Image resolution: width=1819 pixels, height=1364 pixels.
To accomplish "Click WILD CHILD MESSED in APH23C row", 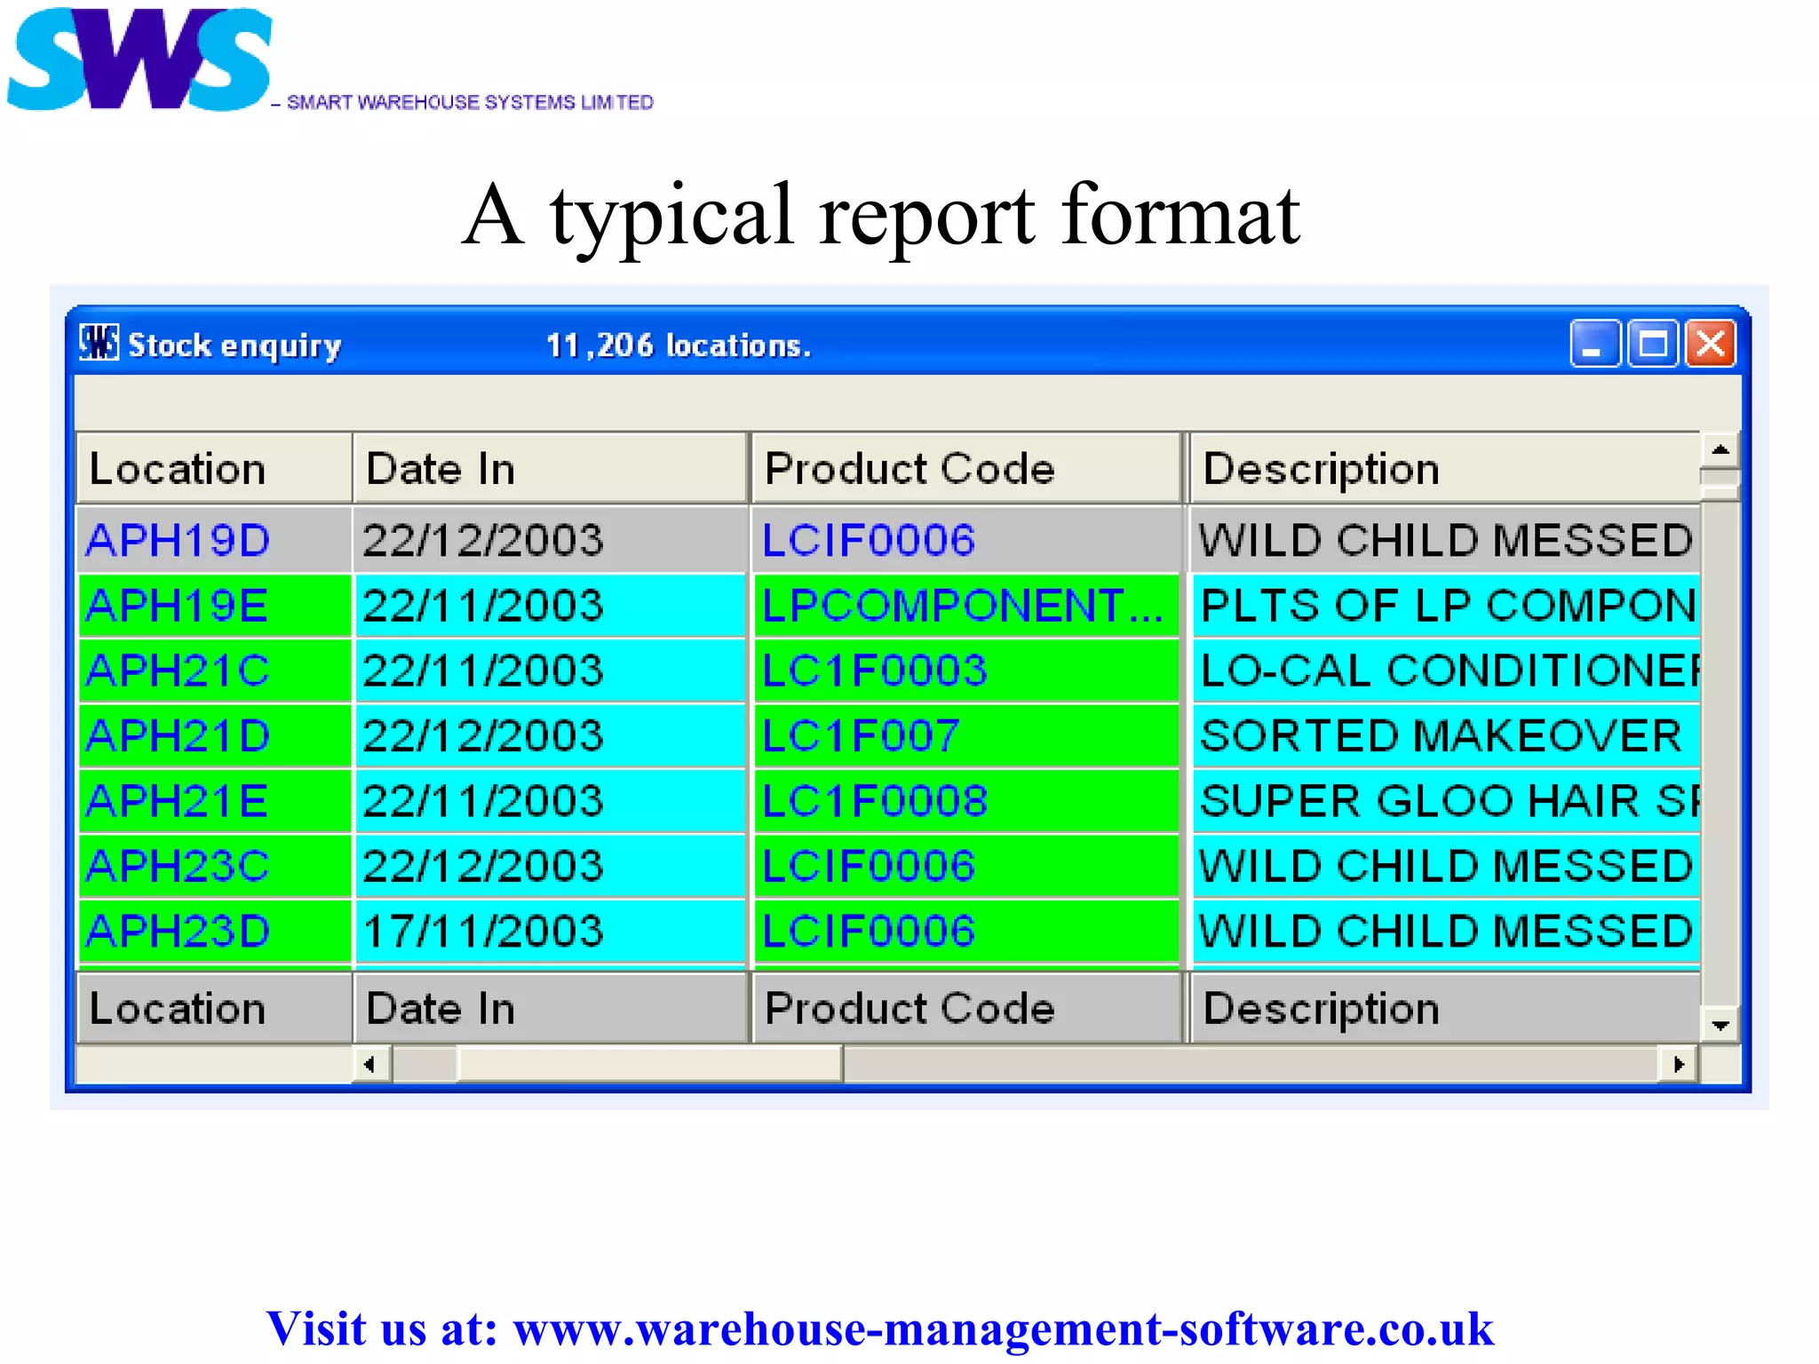I will [1445, 866].
